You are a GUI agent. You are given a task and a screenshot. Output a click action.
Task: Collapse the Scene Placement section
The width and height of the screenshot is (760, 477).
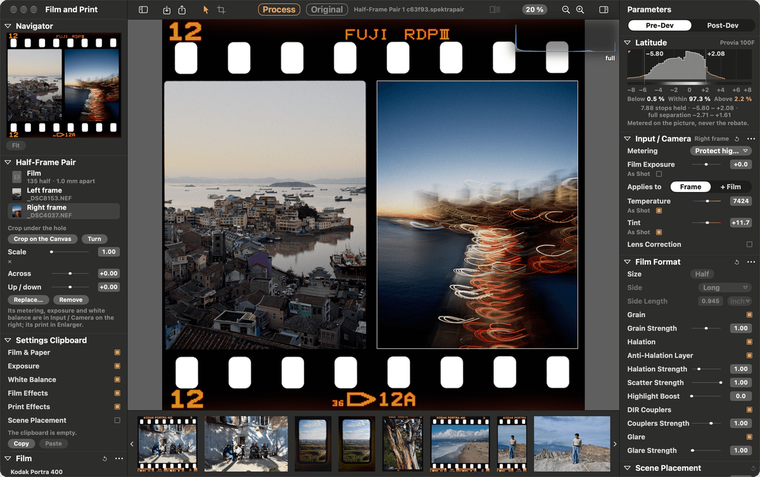[x=628, y=468]
